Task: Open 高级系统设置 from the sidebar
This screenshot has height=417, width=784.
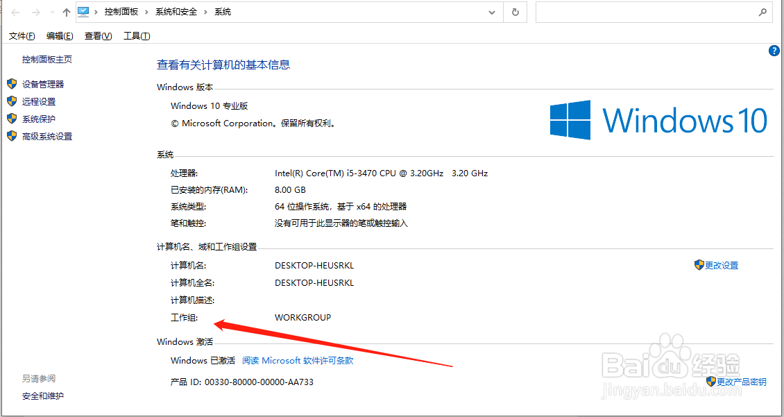Action: (47, 137)
